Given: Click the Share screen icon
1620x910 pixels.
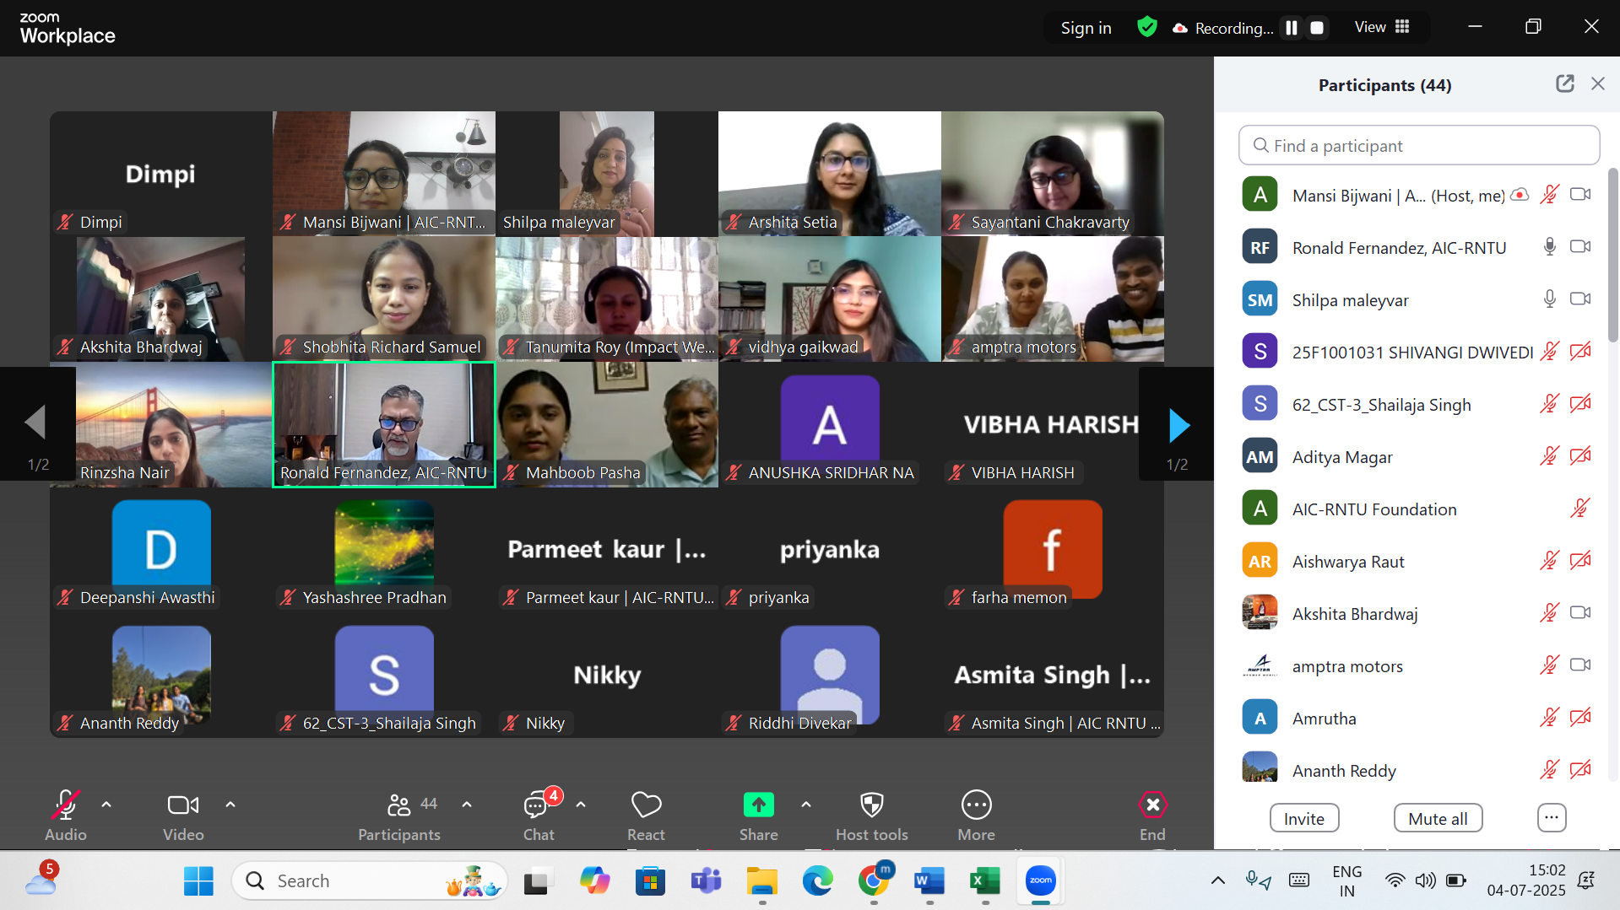Looking at the screenshot, I should coord(758,805).
